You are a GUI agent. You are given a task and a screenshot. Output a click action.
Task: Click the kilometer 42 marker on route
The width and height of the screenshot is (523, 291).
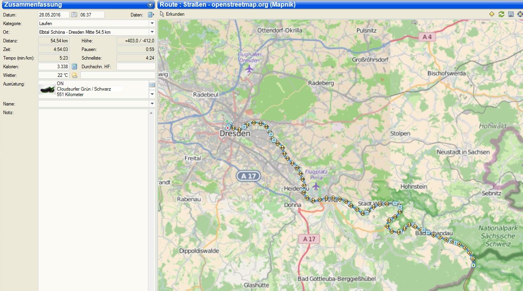(288, 158)
